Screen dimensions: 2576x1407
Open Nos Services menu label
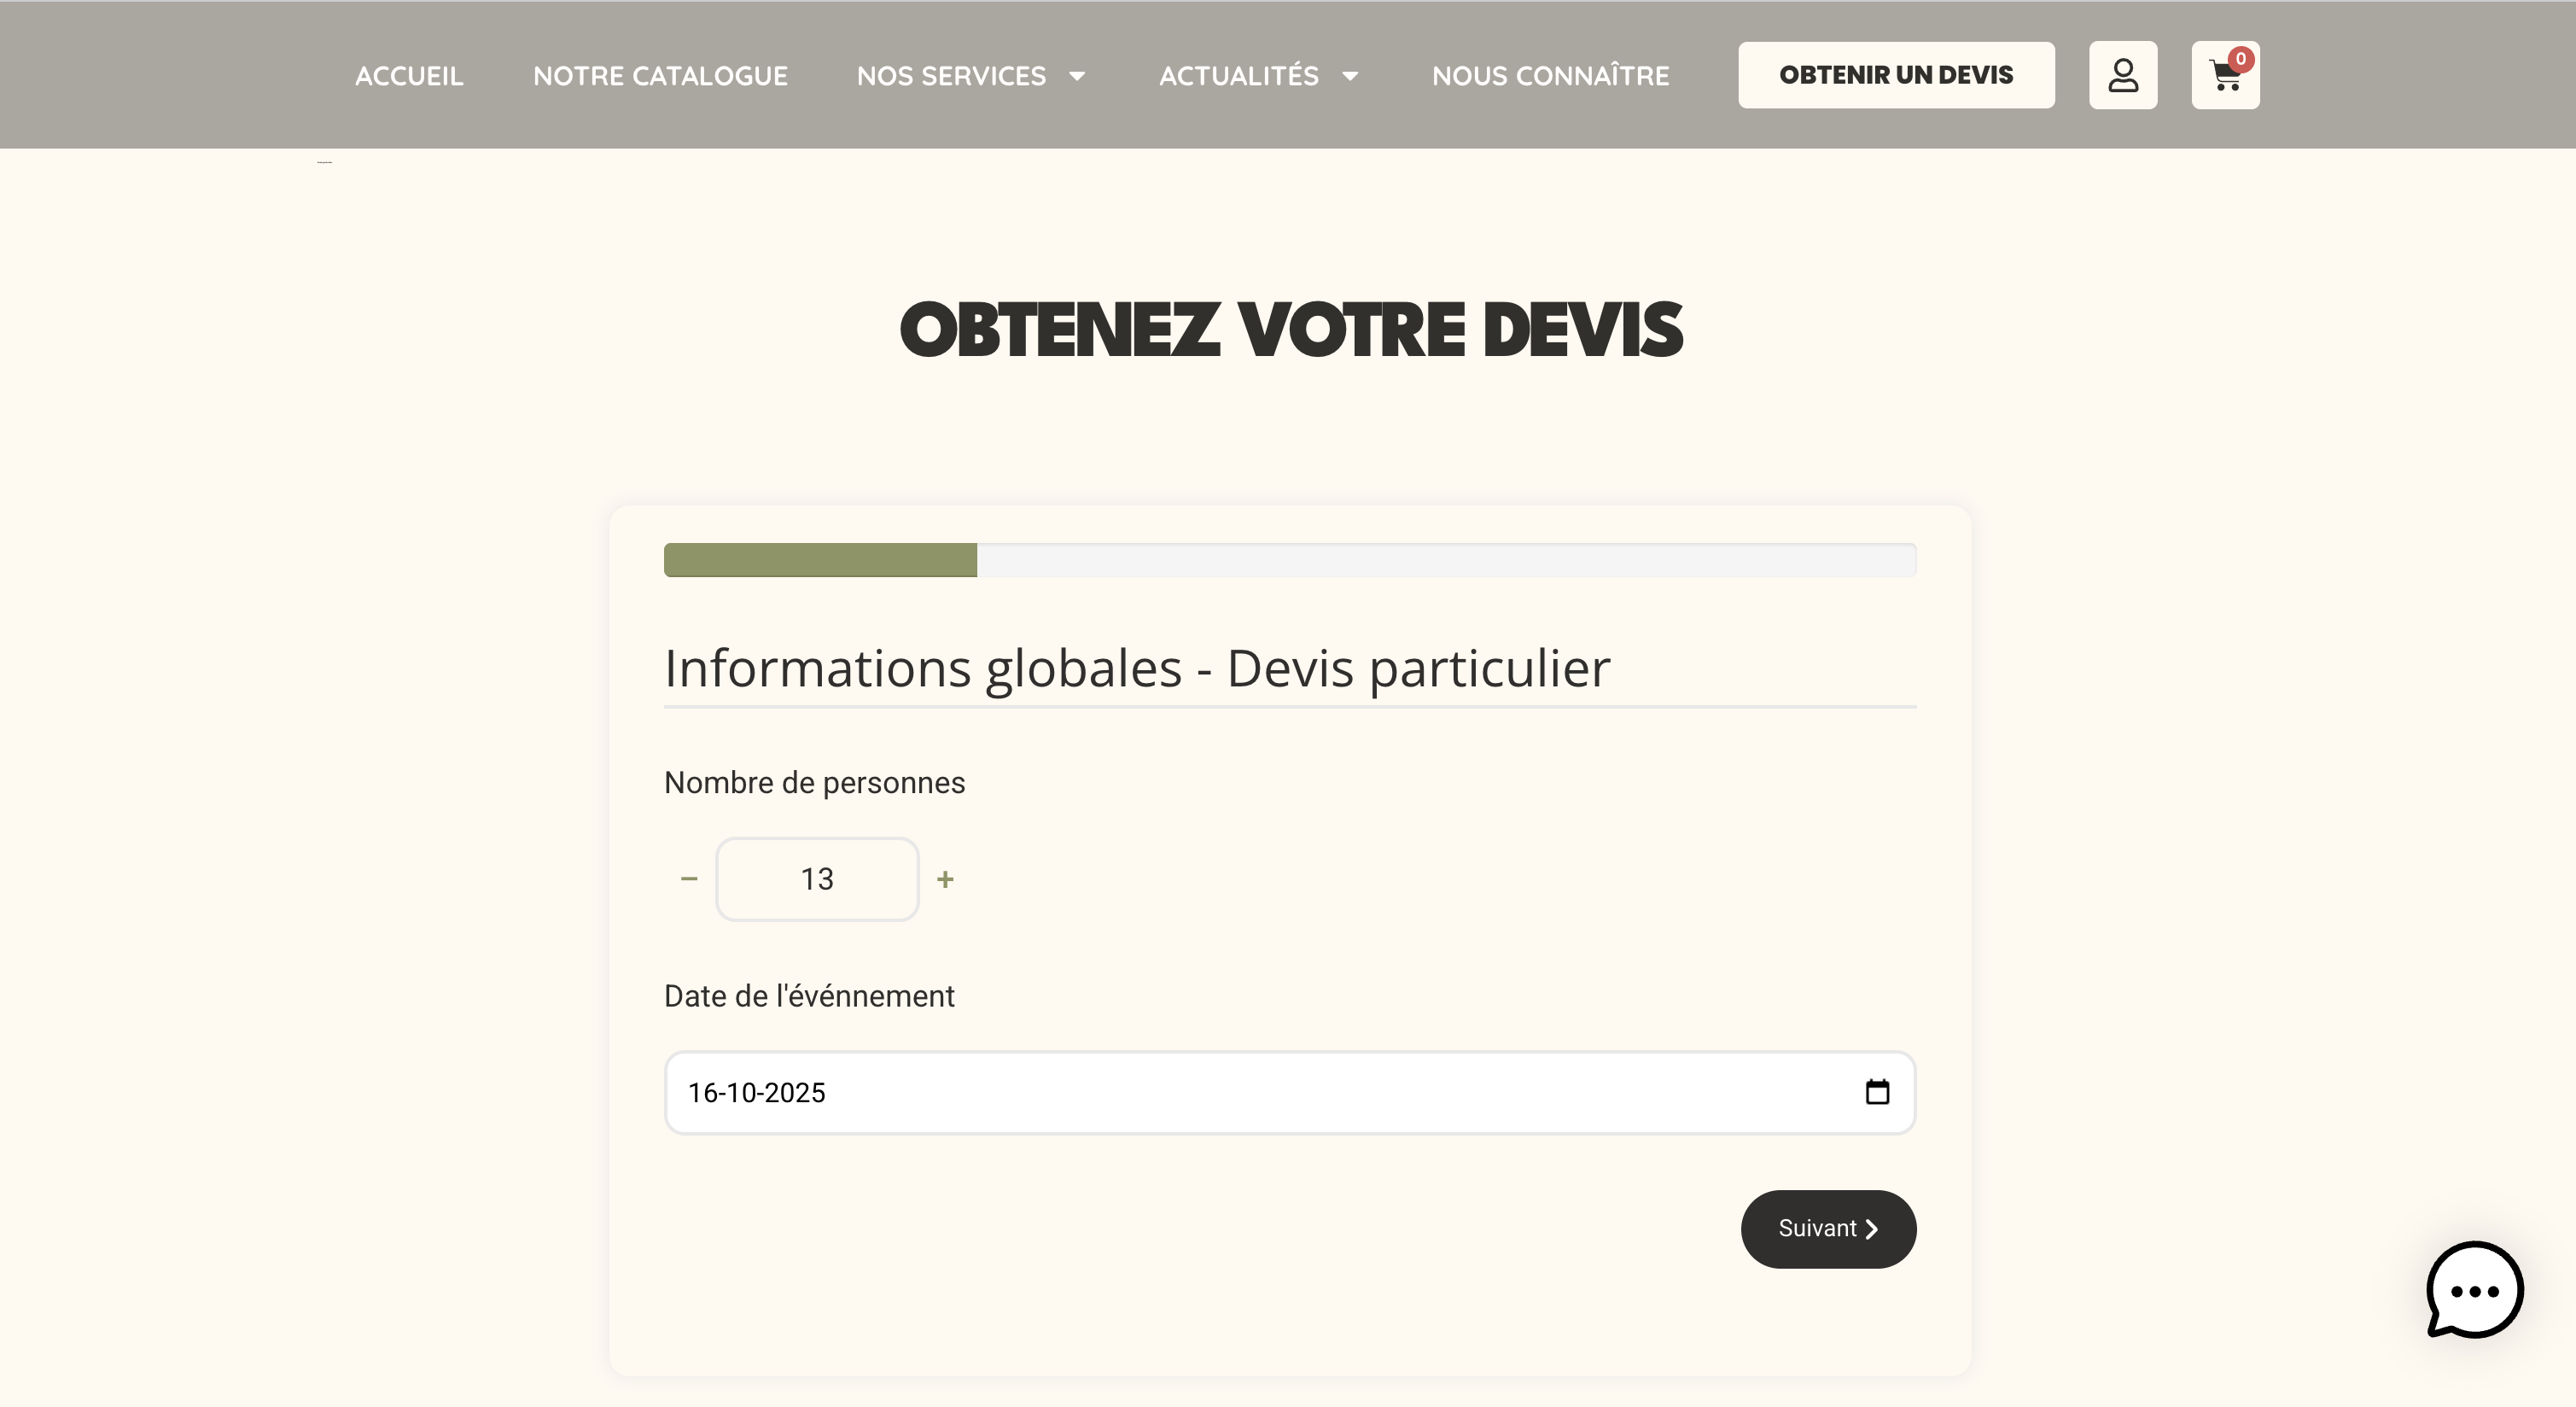(x=951, y=76)
